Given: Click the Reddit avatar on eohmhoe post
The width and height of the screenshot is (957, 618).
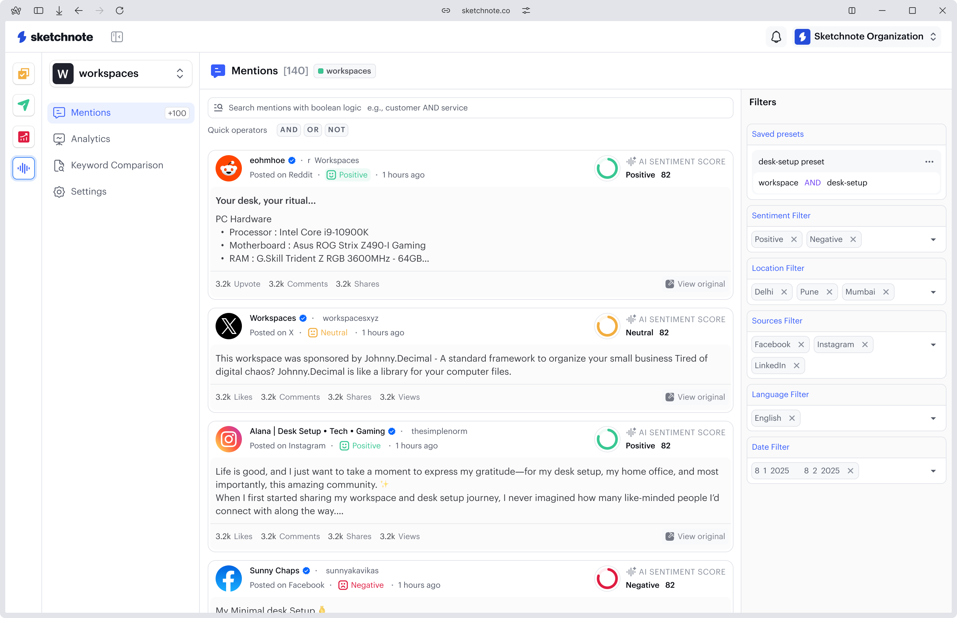Looking at the screenshot, I should pos(229,168).
